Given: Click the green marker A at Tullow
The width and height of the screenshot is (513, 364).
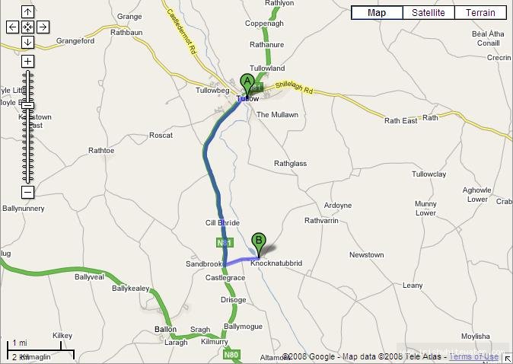Looking at the screenshot, I should click(x=247, y=85).
